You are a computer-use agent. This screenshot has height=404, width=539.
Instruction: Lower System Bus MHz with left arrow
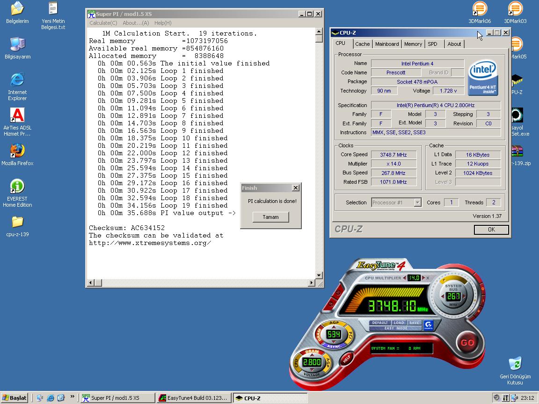pyautogui.click(x=443, y=296)
